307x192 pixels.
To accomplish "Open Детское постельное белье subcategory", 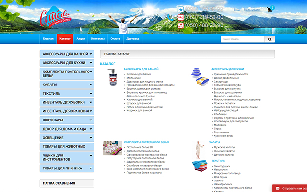I will pyautogui.click(x=143, y=151).
